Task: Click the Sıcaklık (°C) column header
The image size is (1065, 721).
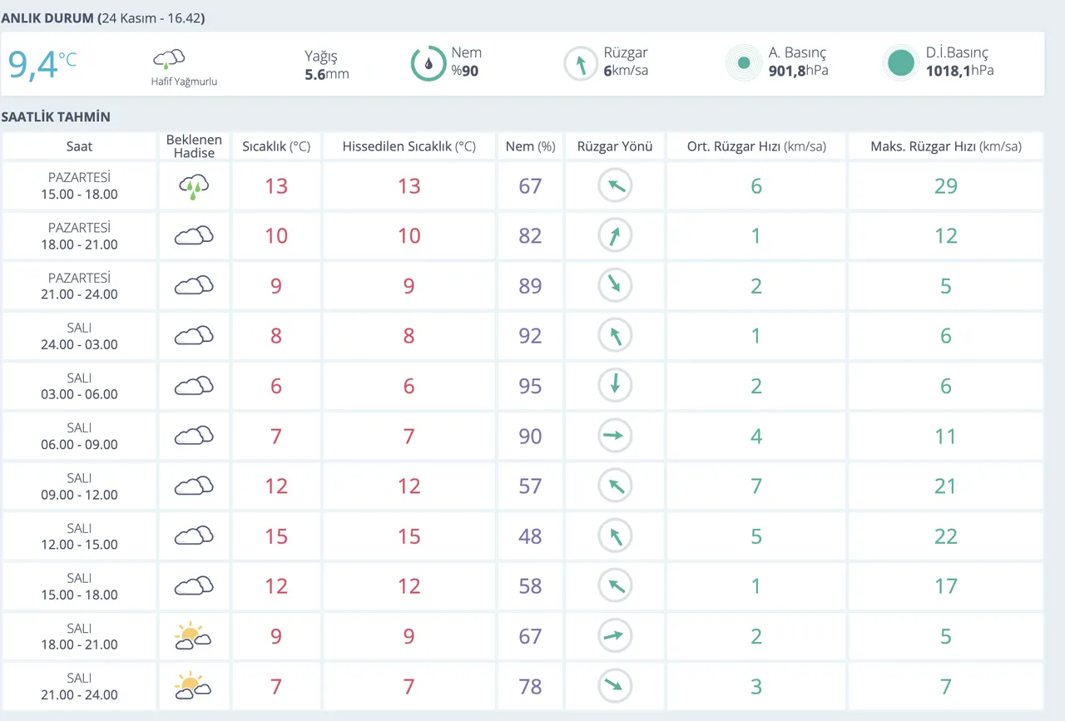Action: click(276, 146)
